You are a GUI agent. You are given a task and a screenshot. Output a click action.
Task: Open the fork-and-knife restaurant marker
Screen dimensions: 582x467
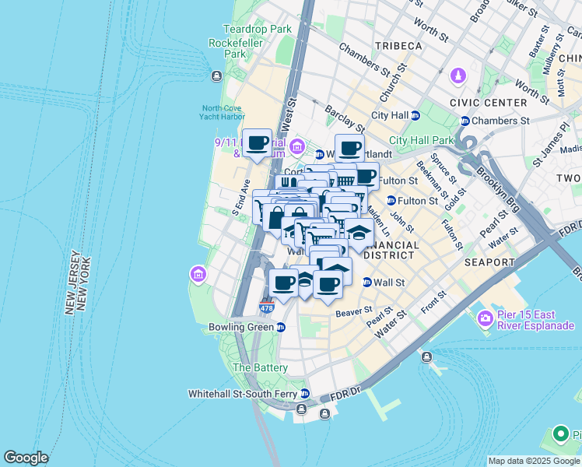(x=288, y=182)
